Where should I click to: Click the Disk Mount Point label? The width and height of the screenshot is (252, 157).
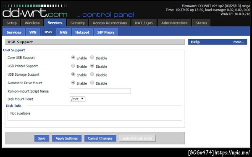point(20,99)
